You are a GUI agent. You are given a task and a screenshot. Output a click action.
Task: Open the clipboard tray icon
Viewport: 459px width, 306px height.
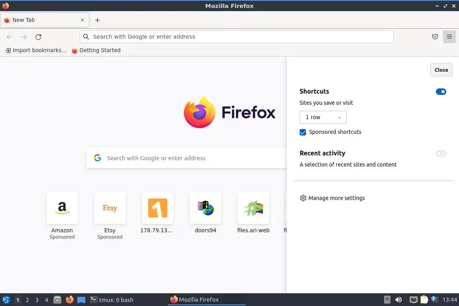point(424,300)
